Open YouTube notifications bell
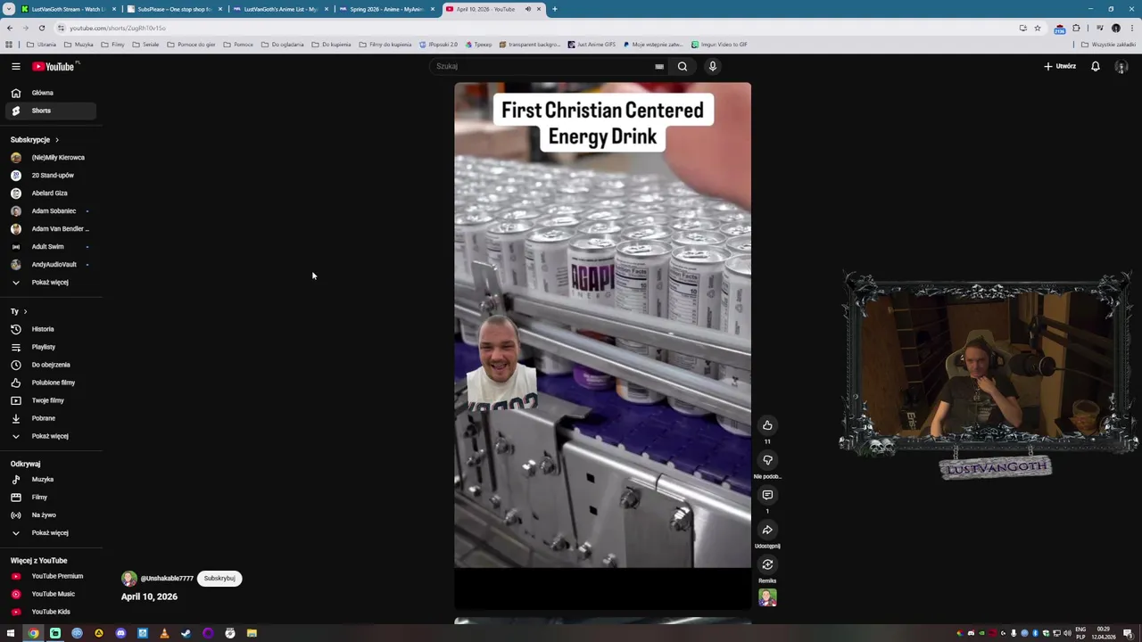Viewport: 1142px width, 642px height. tap(1096, 66)
